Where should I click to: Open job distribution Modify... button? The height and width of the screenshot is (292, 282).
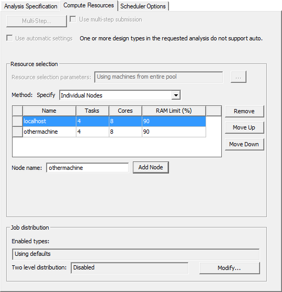click(x=229, y=268)
